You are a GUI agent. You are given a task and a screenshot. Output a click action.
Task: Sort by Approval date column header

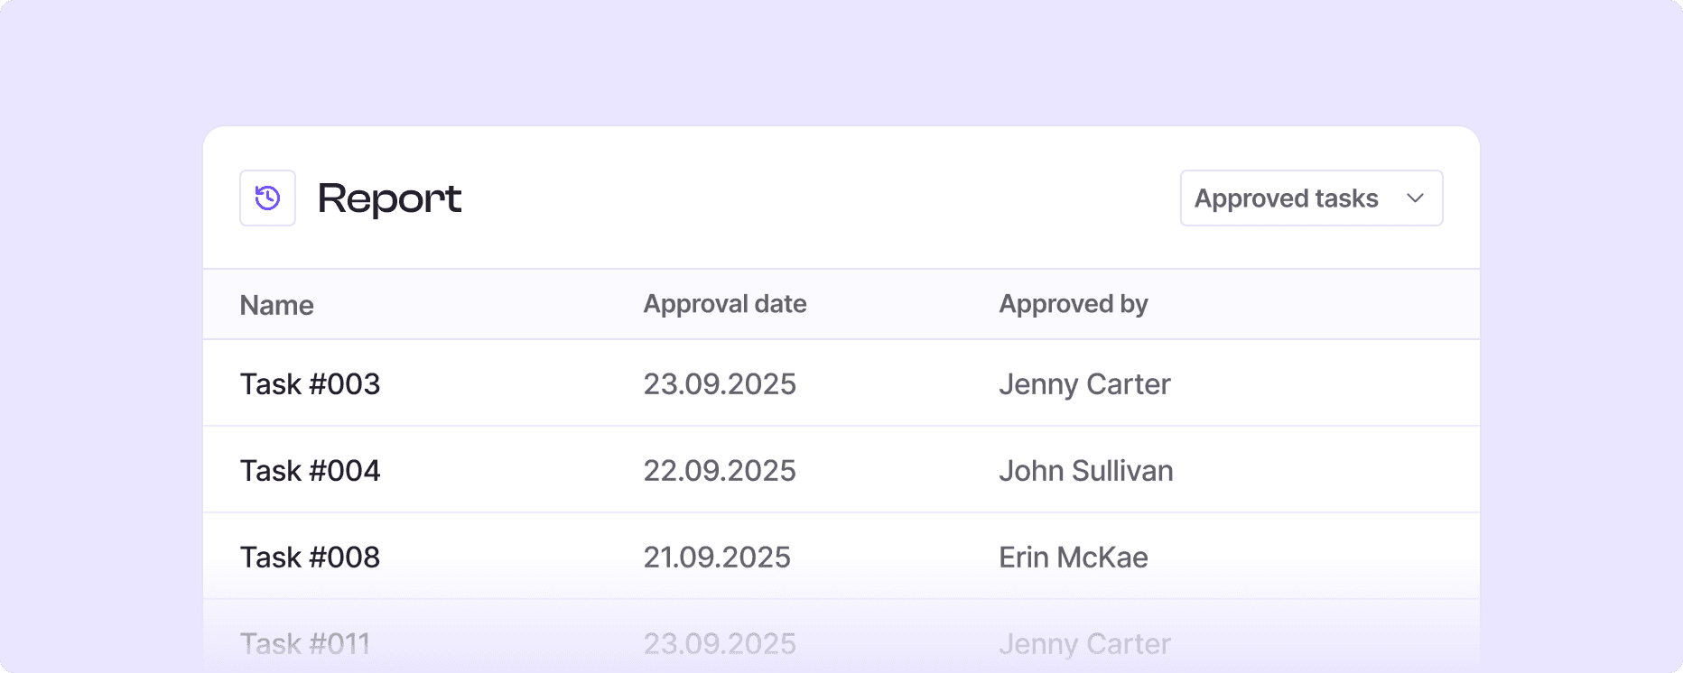724,304
